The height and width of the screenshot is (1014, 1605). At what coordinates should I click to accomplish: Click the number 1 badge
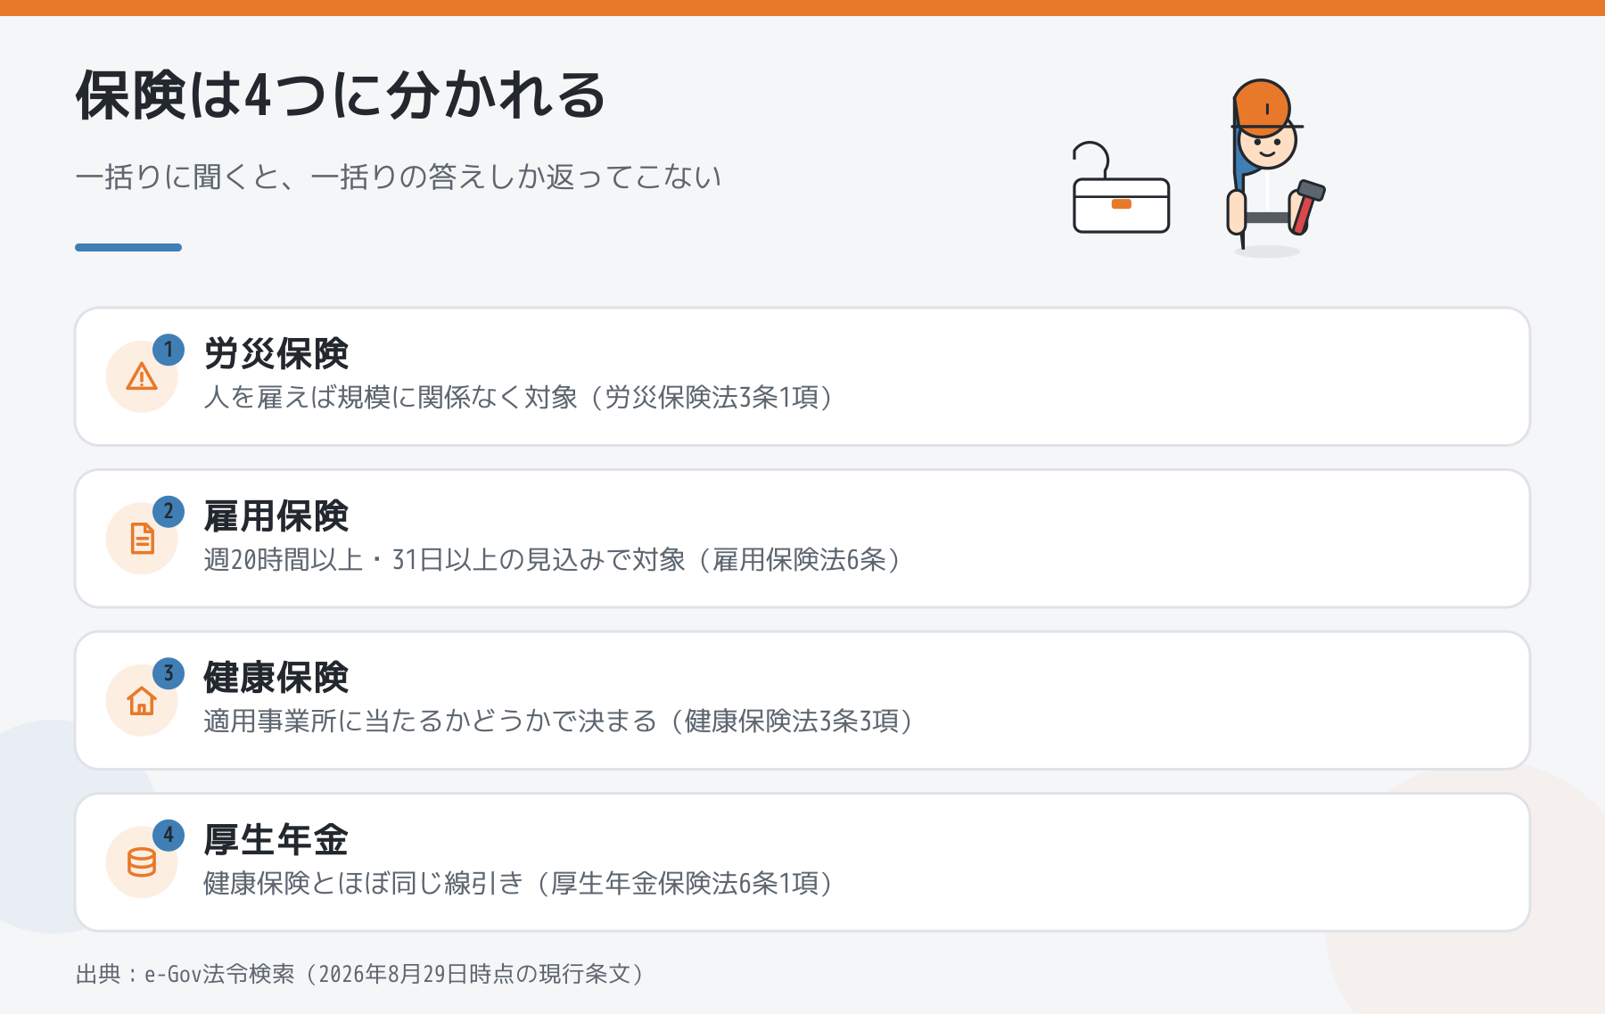169,350
